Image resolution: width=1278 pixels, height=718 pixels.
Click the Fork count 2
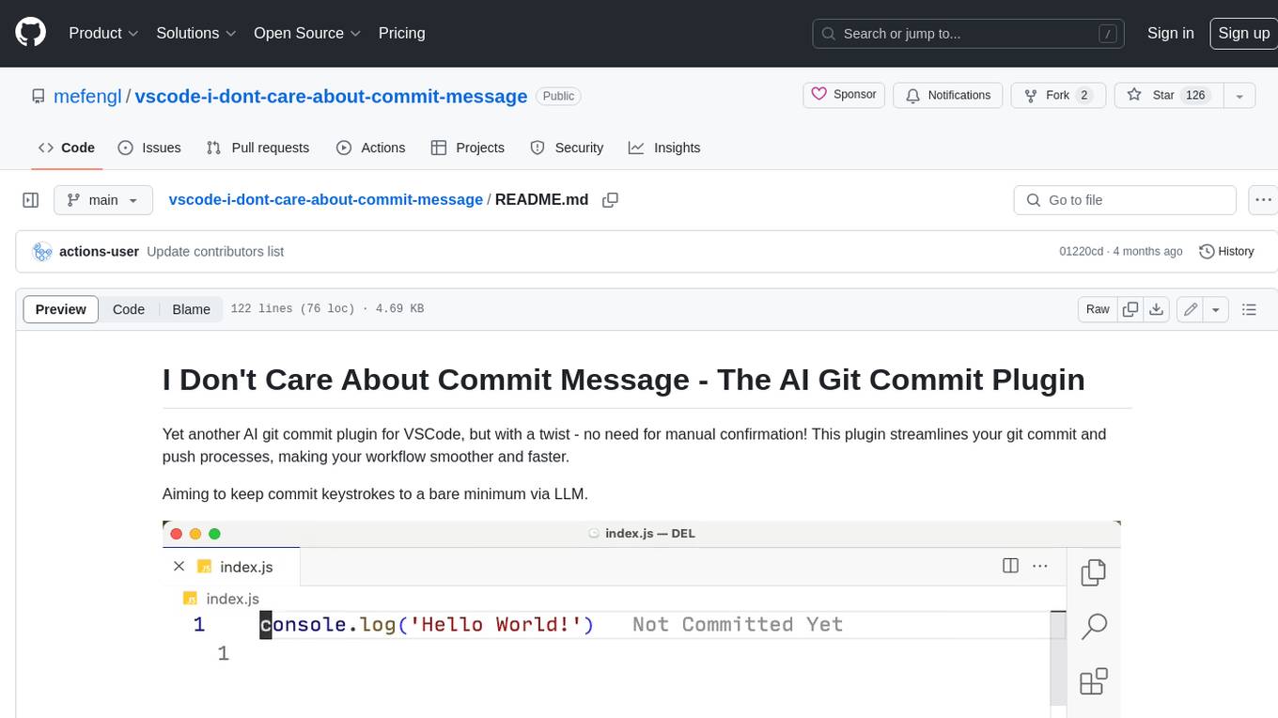click(1083, 95)
